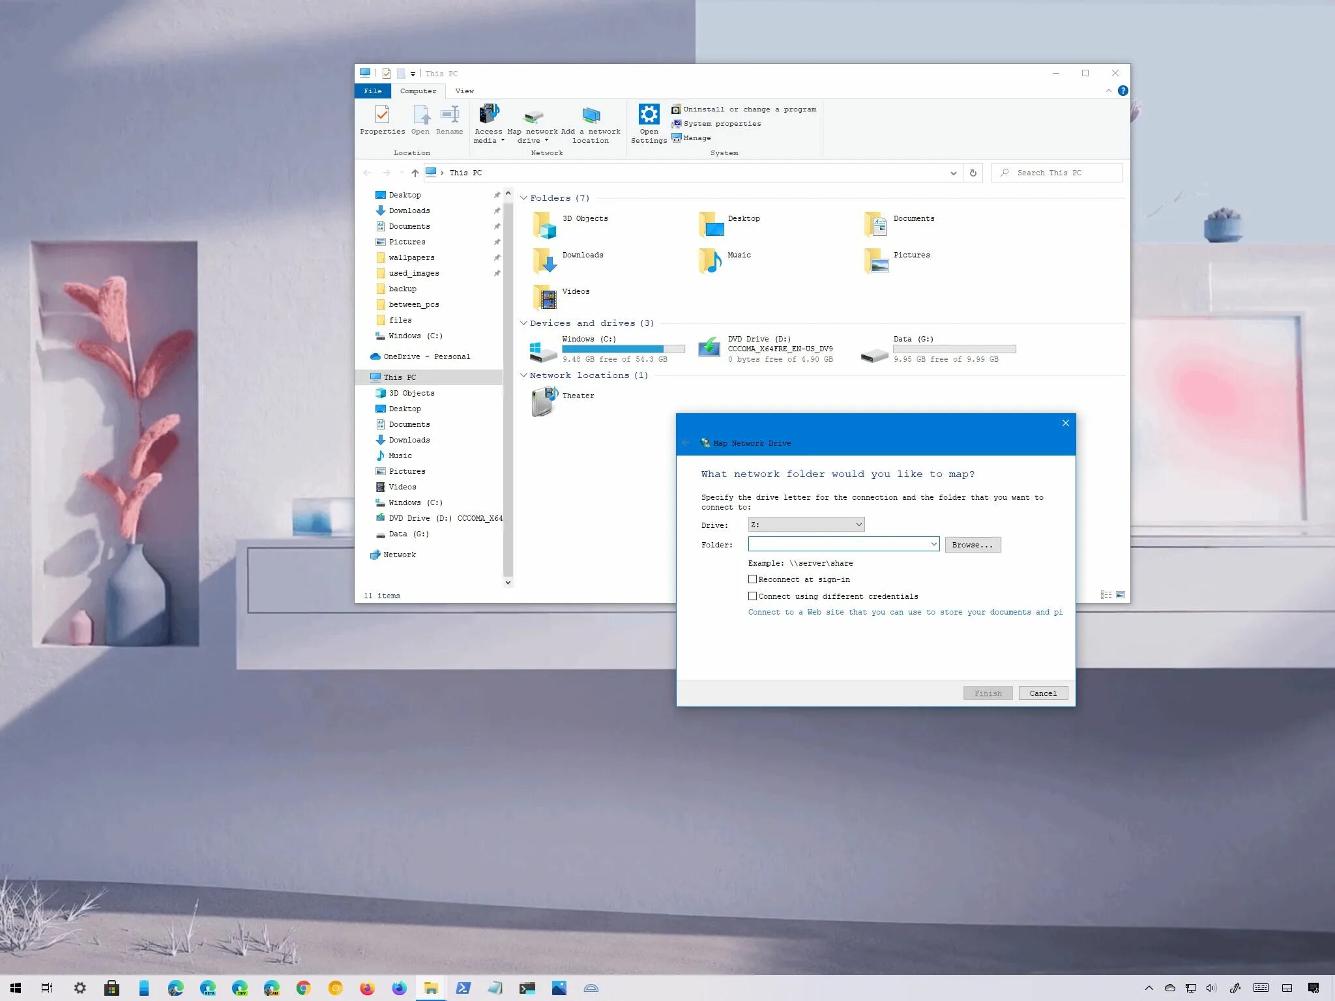The height and width of the screenshot is (1001, 1335).
Task: Enable Connect using different credentials
Action: point(753,596)
